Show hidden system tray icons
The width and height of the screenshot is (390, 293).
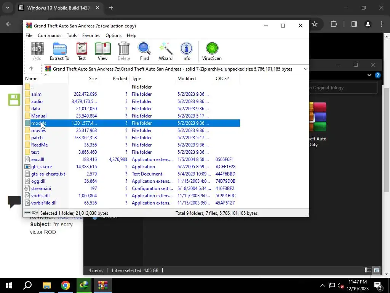click(322, 285)
